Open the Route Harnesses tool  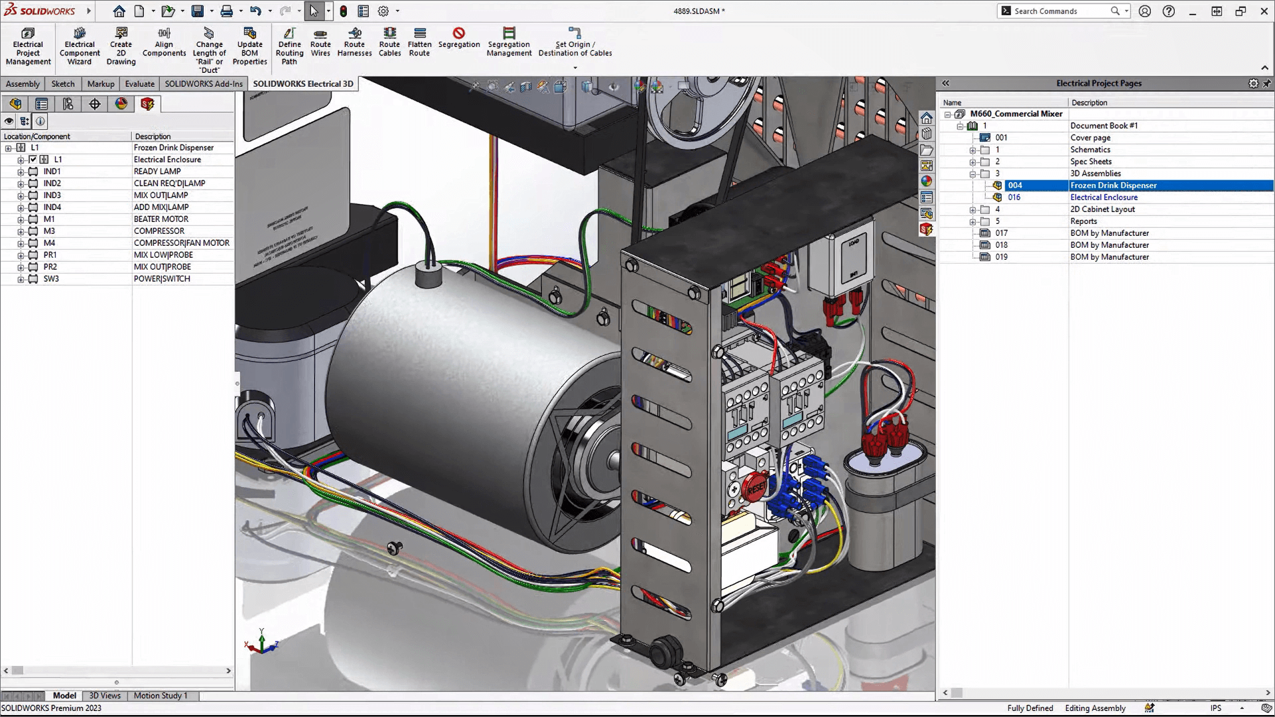pyautogui.click(x=354, y=42)
